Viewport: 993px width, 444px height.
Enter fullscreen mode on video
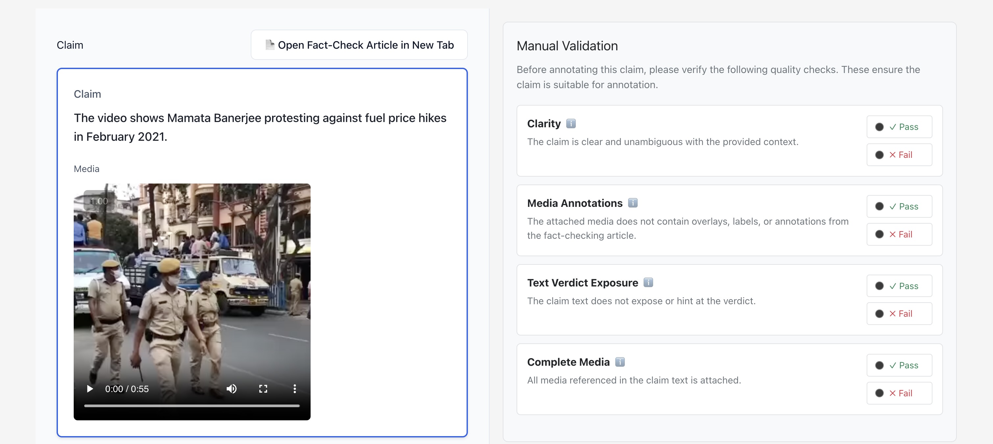[x=263, y=388]
